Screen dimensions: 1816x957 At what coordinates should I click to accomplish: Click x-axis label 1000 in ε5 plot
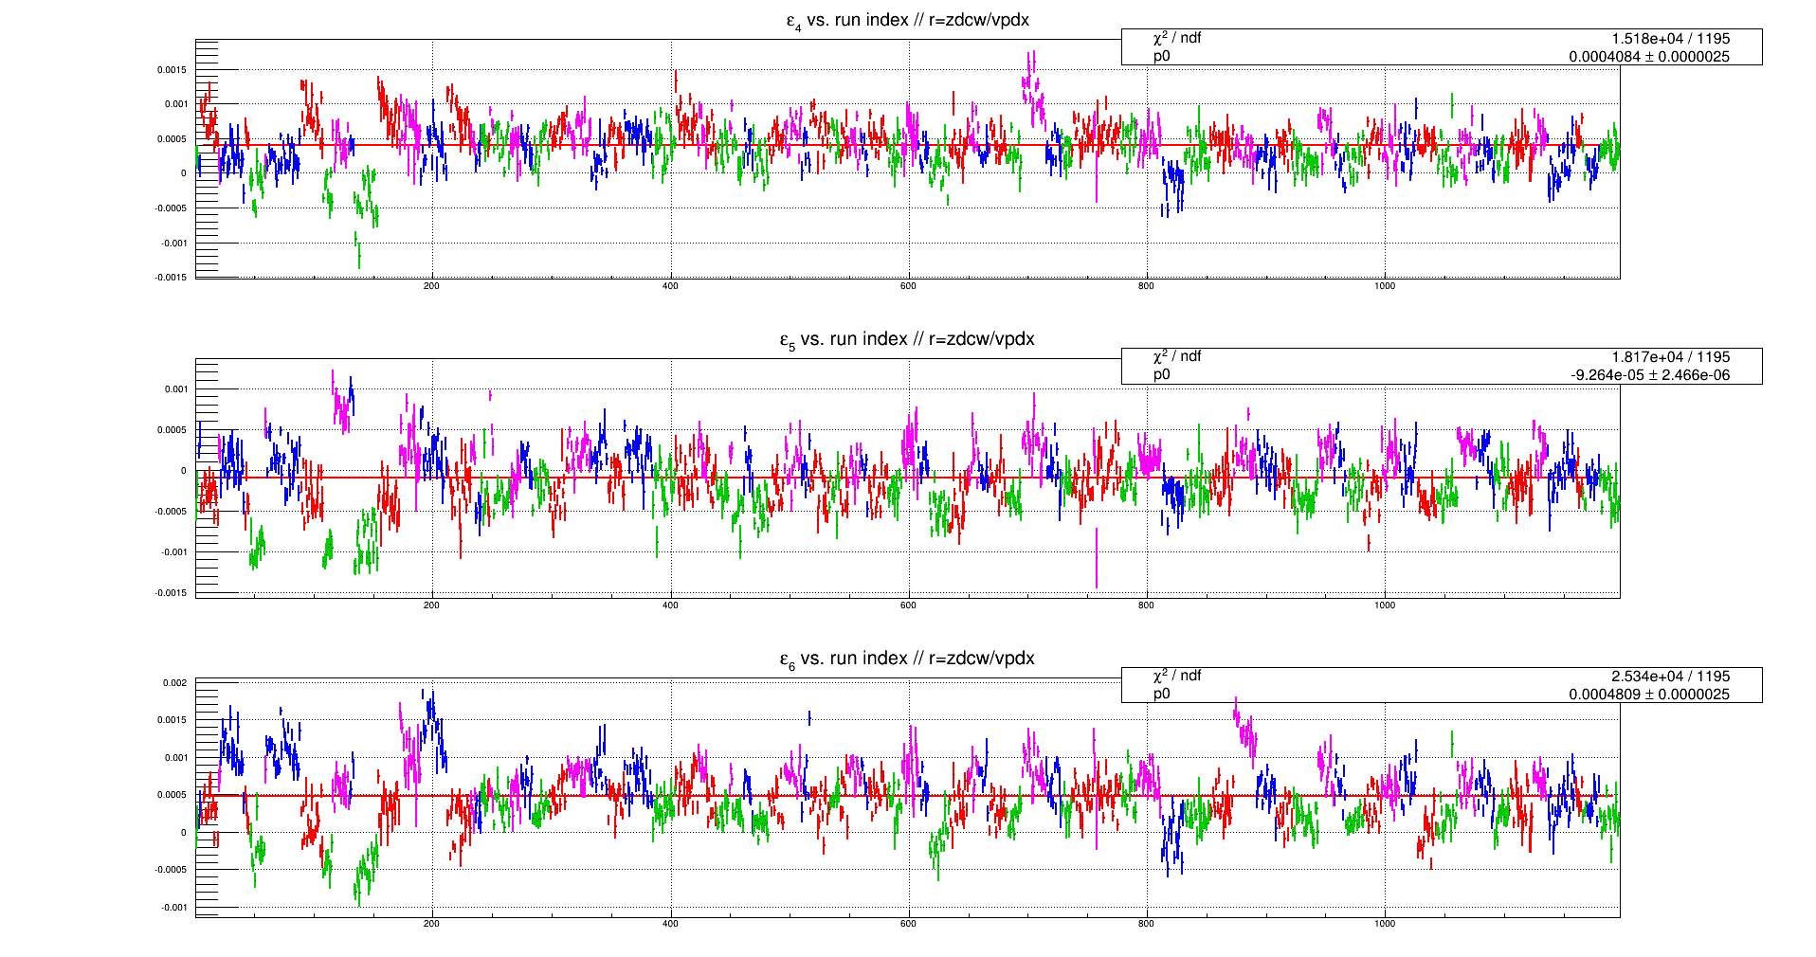coord(1385,605)
